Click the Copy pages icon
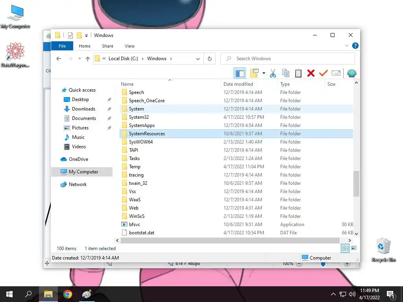 [286, 74]
